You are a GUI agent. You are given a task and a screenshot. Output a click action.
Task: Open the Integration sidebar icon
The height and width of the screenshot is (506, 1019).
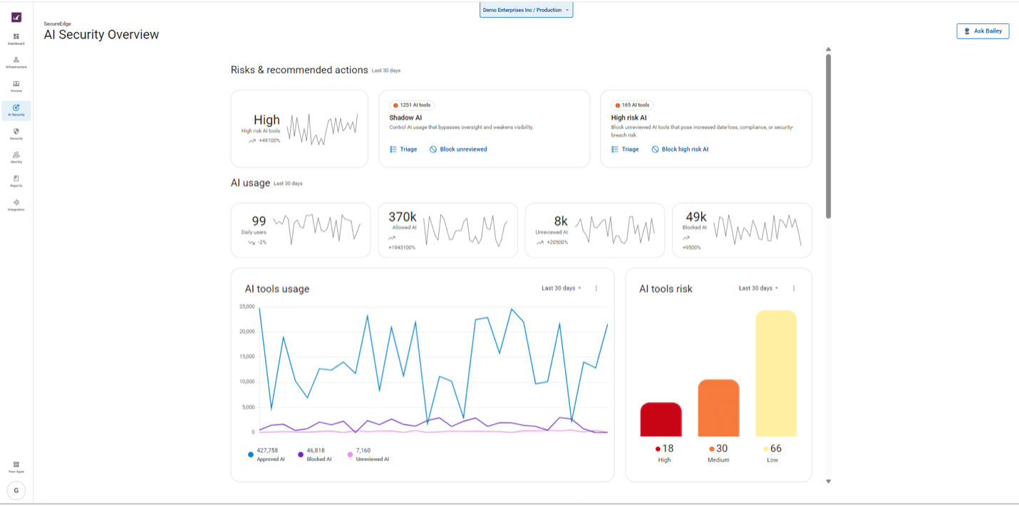pos(16,205)
